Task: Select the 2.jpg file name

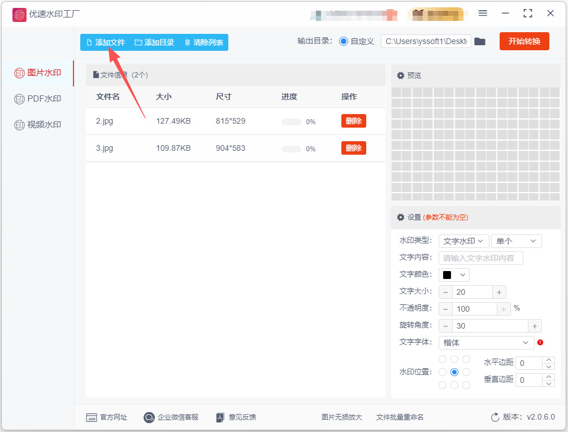Action: [x=105, y=121]
